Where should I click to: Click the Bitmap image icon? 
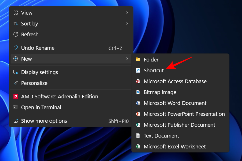[138, 92]
